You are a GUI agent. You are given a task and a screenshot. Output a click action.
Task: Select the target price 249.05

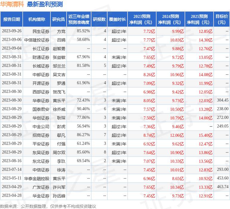[x=223, y=126]
